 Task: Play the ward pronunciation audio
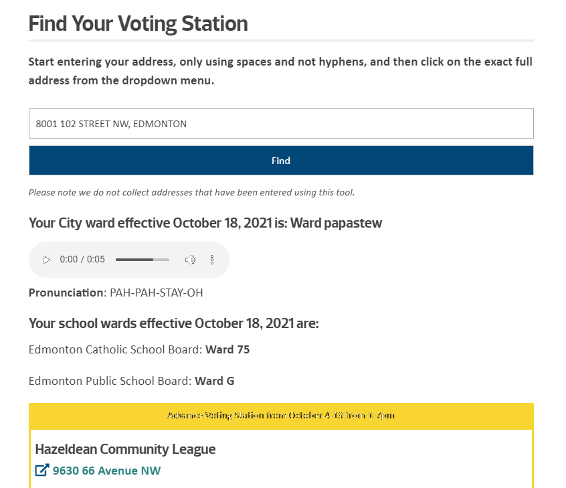[46, 260]
